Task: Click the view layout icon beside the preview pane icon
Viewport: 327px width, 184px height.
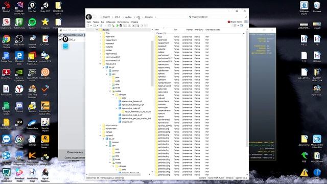Action: pos(235,26)
